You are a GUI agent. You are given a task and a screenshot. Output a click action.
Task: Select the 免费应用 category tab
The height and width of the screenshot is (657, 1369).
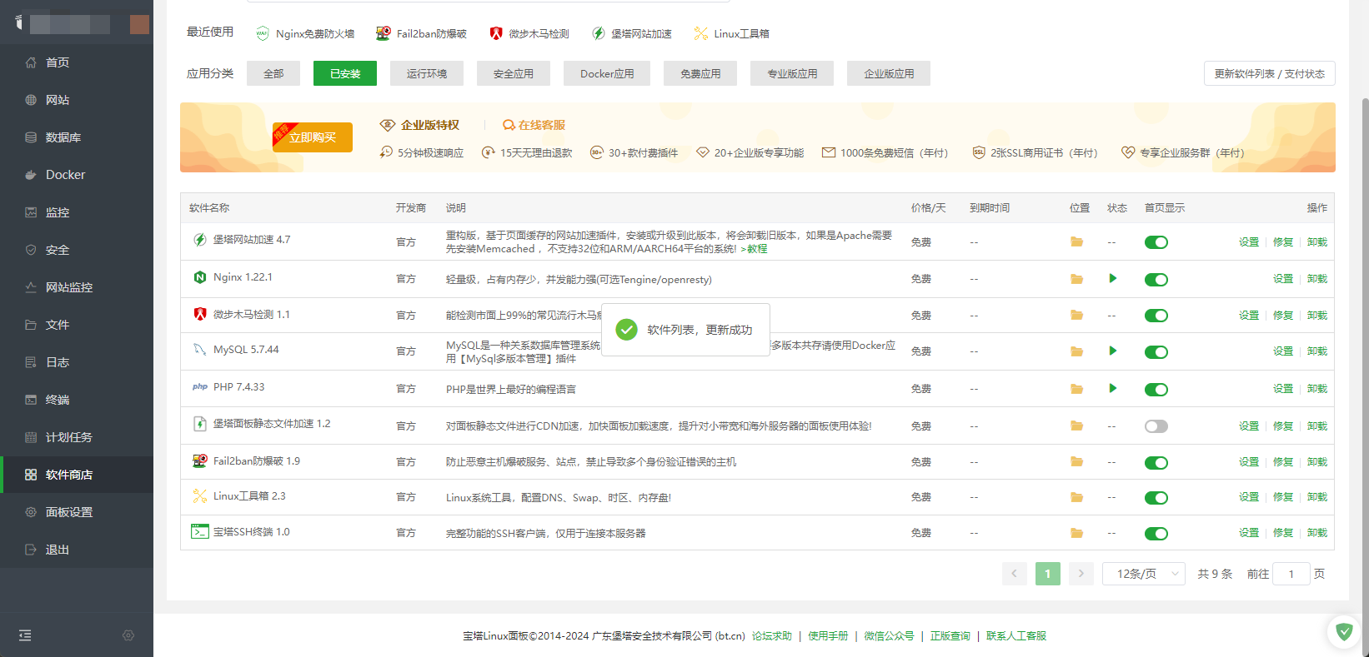click(x=700, y=73)
